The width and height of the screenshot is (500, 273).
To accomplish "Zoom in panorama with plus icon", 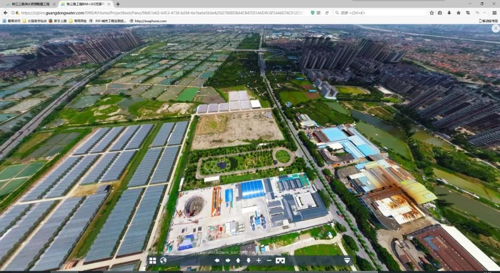I will [x=259, y=260].
